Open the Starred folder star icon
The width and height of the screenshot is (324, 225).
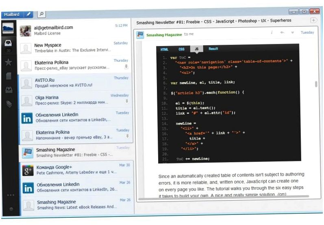coord(9,62)
